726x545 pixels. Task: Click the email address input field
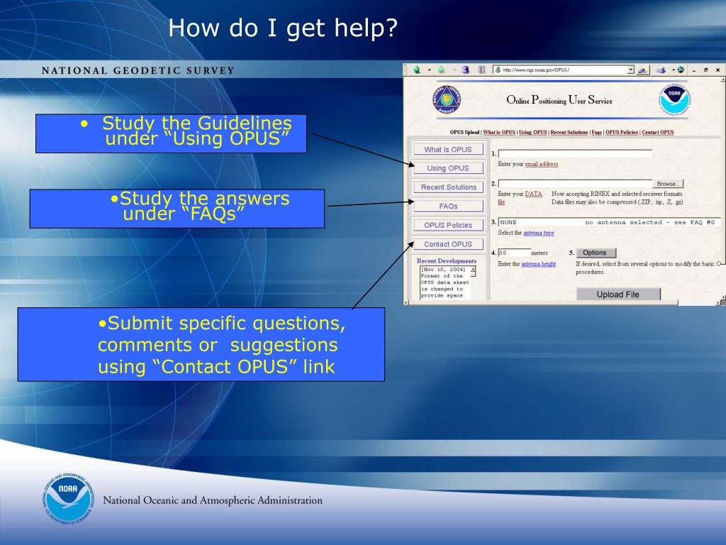(575, 153)
